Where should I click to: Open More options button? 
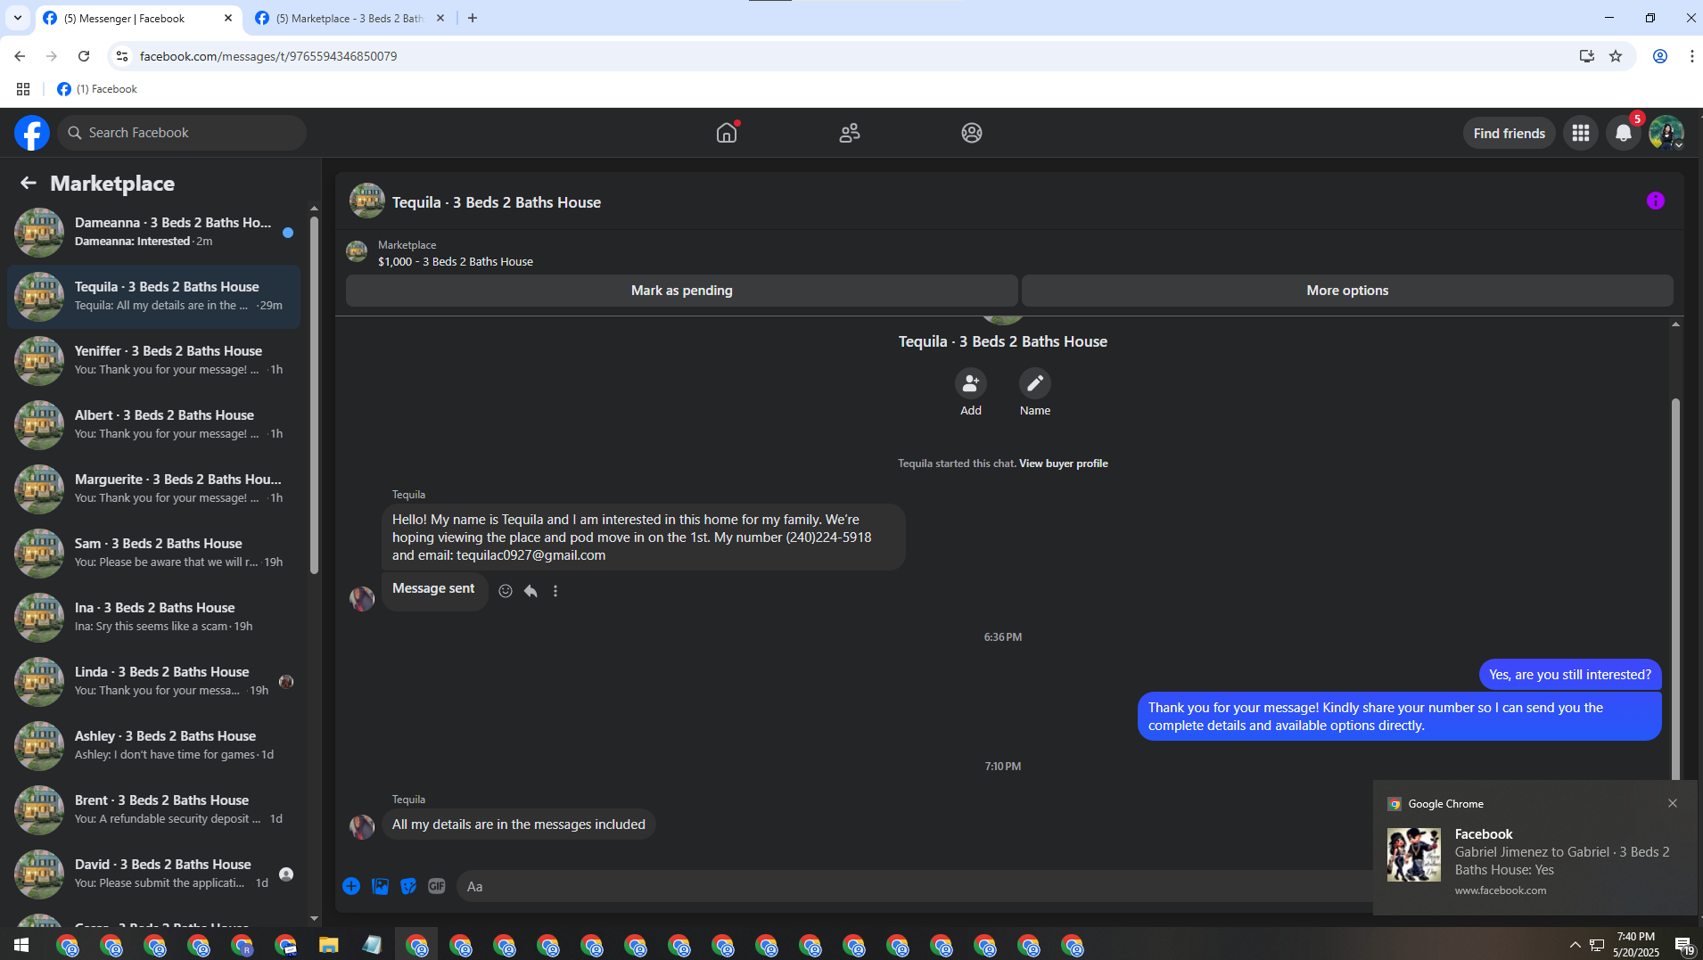click(x=1347, y=291)
